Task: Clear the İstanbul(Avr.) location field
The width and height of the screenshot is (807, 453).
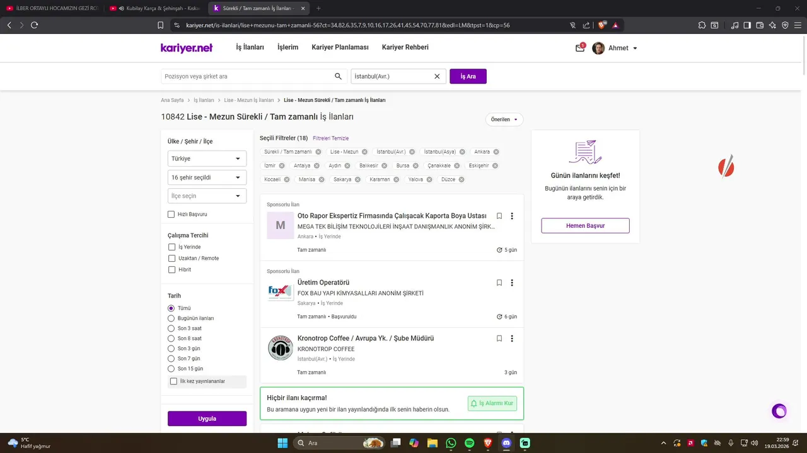Action: (x=437, y=76)
